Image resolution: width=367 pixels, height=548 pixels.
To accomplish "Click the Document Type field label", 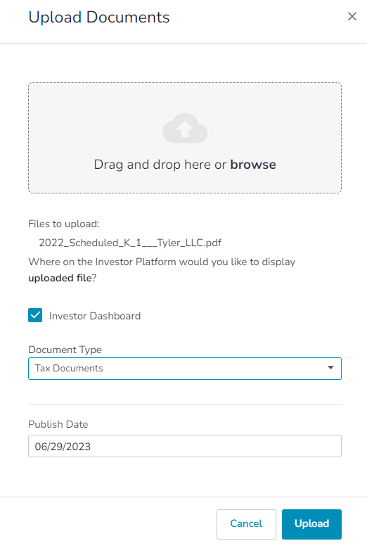I will (x=65, y=350).
